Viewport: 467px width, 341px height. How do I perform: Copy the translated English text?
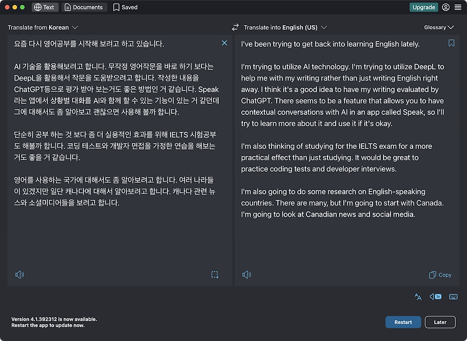[x=440, y=275]
